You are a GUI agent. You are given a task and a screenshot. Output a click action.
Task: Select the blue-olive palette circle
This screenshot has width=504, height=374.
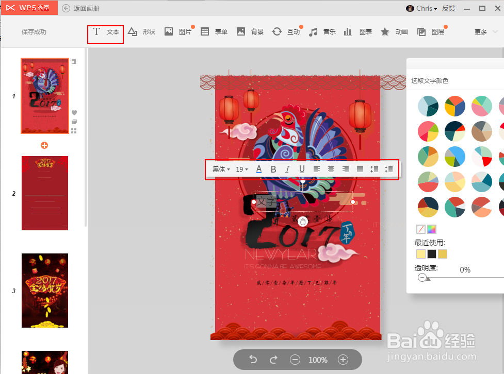(x=455, y=157)
